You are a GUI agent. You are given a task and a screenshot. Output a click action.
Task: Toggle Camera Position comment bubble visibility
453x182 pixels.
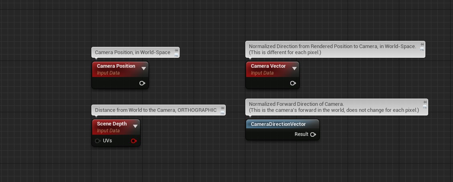177,55
